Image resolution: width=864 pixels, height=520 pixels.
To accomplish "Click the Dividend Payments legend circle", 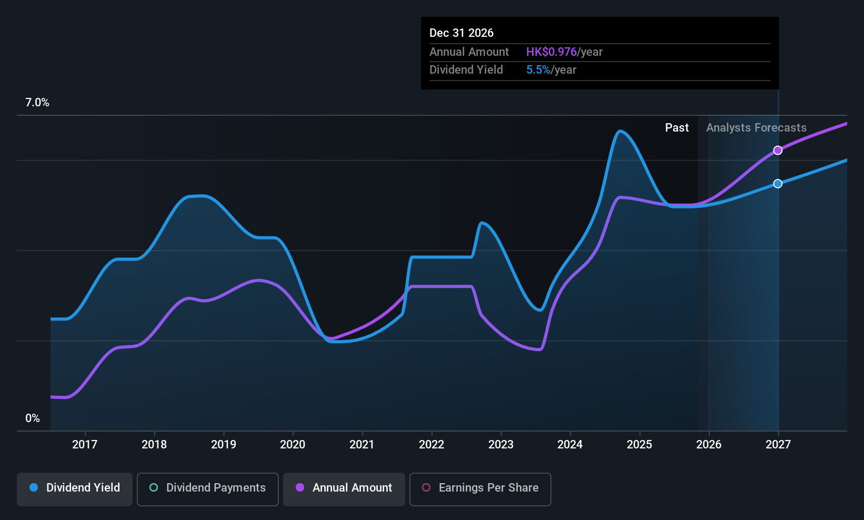I will click(x=153, y=488).
